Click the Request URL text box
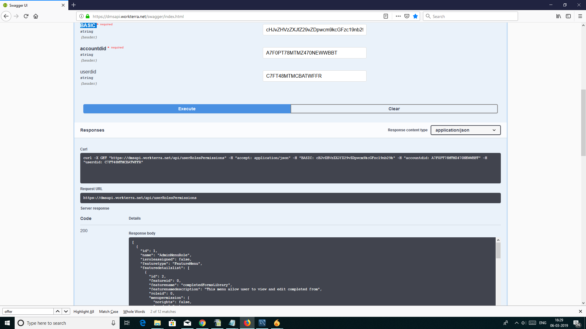This screenshot has height=329, width=586. (x=290, y=198)
